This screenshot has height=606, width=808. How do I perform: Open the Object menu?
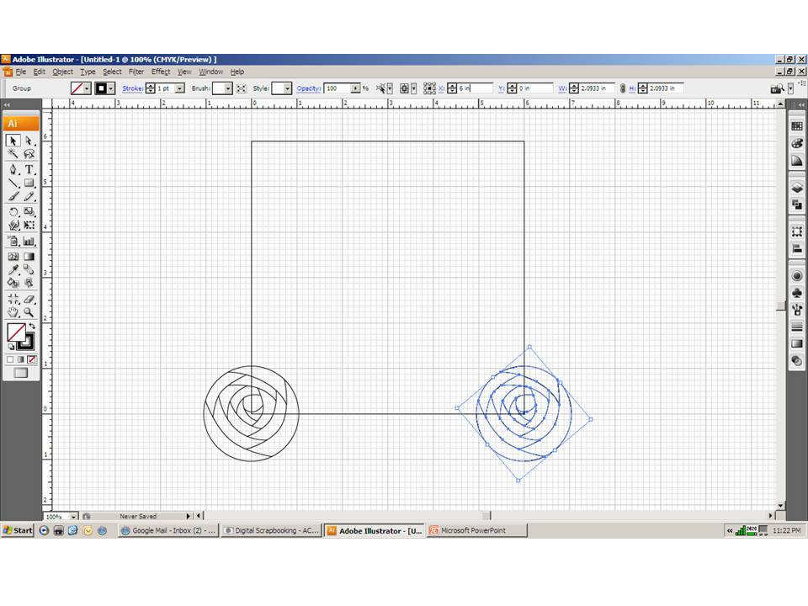[62, 72]
